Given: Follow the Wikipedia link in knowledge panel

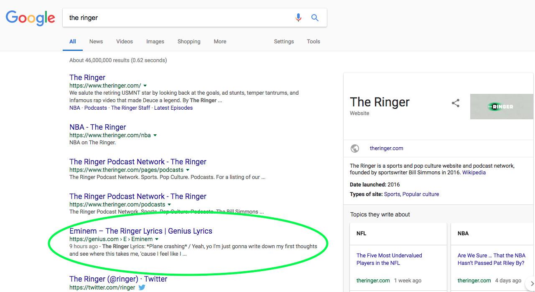Looking at the screenshot, I should tap(474, 172).
